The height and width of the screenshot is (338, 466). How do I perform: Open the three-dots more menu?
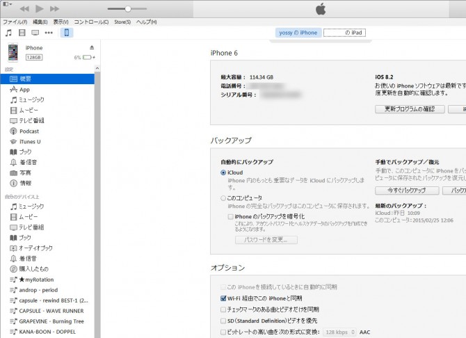(49, 33)
